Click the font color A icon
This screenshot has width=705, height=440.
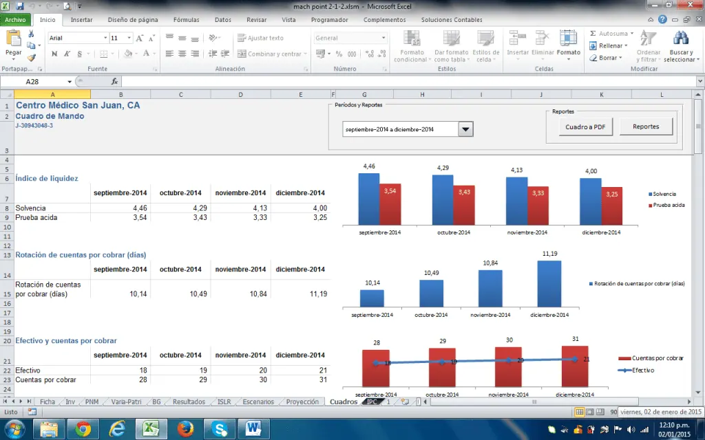pyautogui.click(x=146, y=54)
